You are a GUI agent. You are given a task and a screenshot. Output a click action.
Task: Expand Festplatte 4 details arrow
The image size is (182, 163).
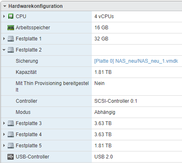[x=4, y=135]
